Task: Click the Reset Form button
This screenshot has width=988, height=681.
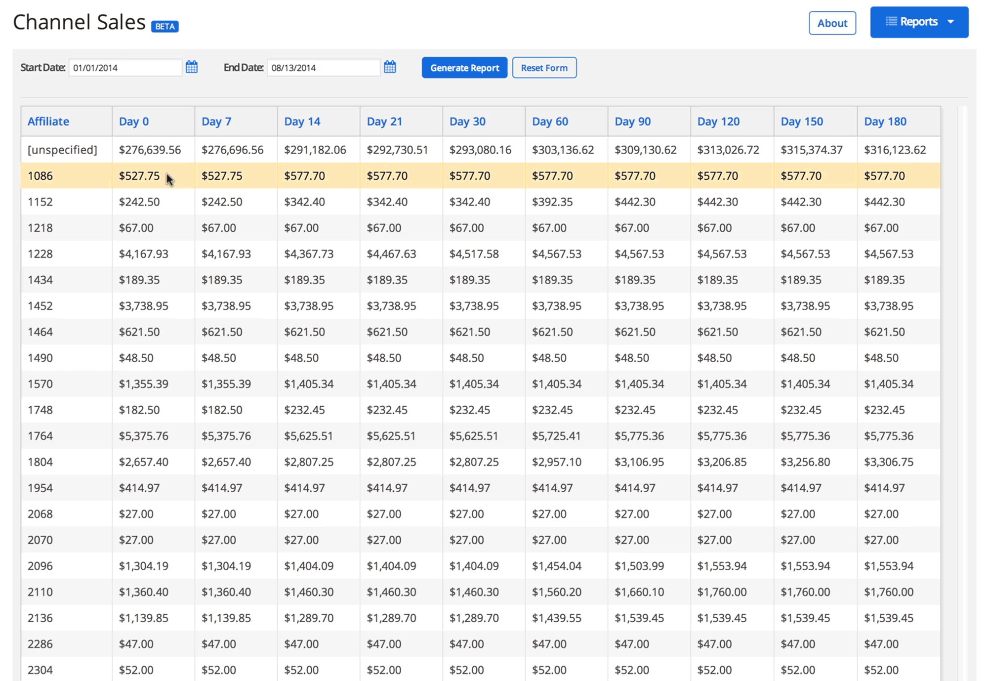Action: point(544,68)
